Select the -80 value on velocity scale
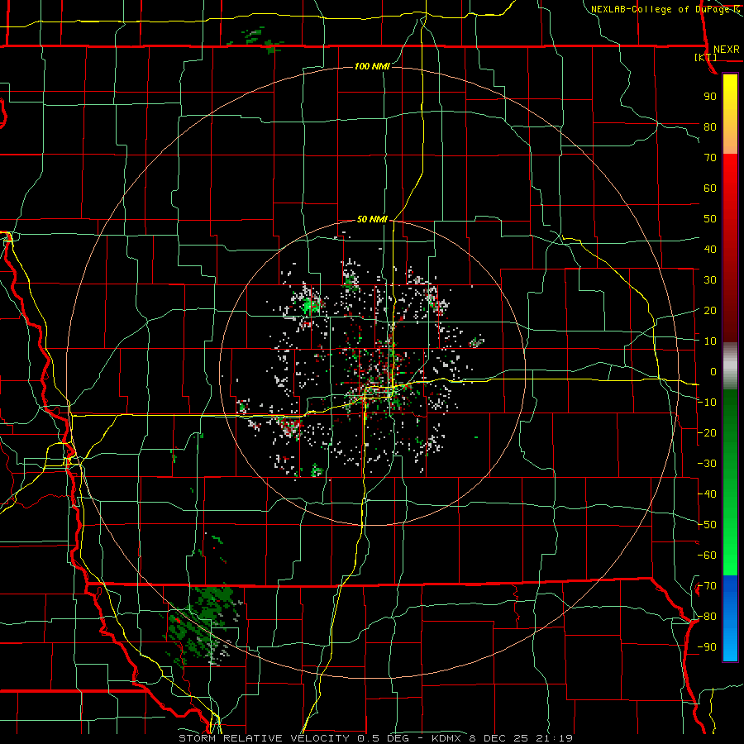This screenshot has height=744, width=744. [707, 617]
